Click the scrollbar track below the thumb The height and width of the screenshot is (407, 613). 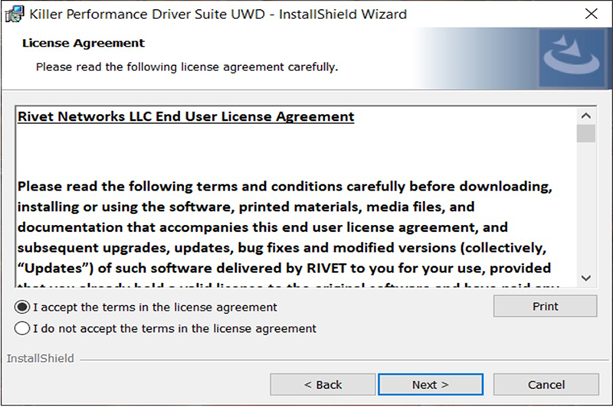coord(586,214)
